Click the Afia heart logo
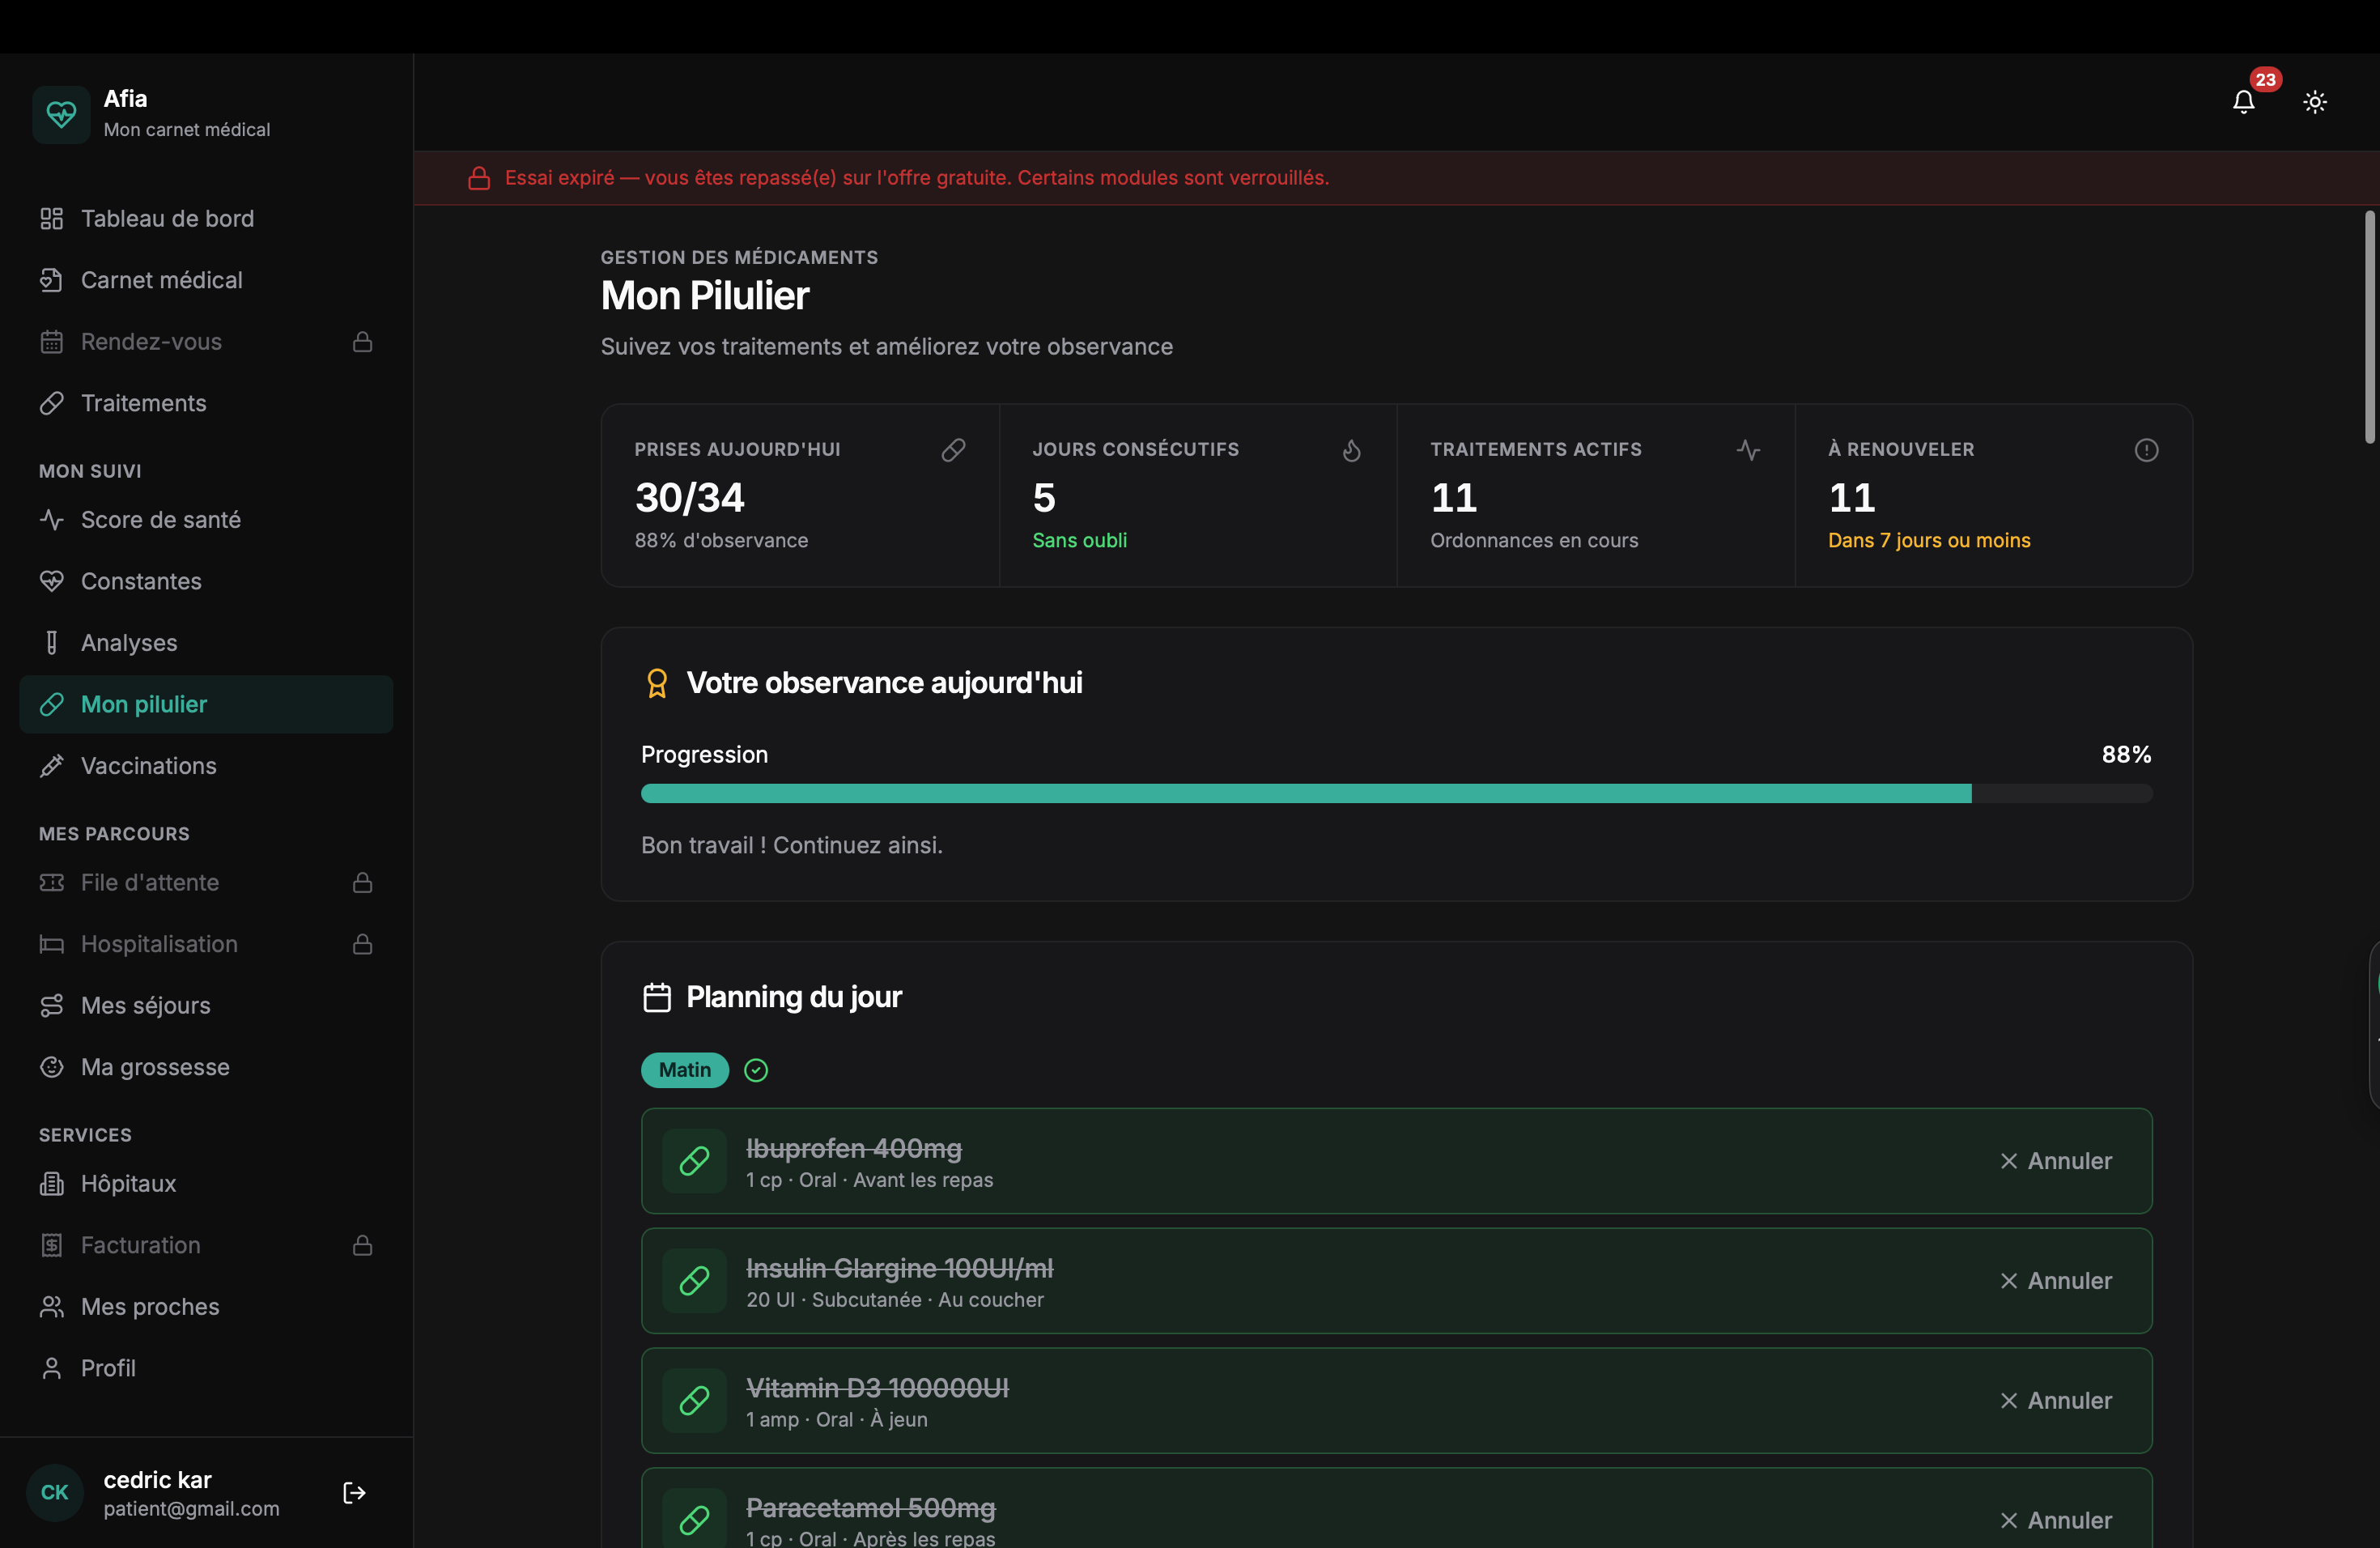 pos(61,114)
